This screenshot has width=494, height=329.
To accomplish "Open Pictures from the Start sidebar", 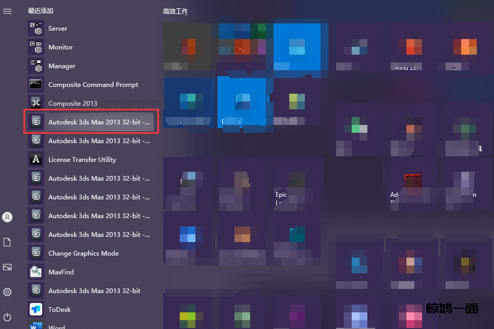I will point(7,267).
